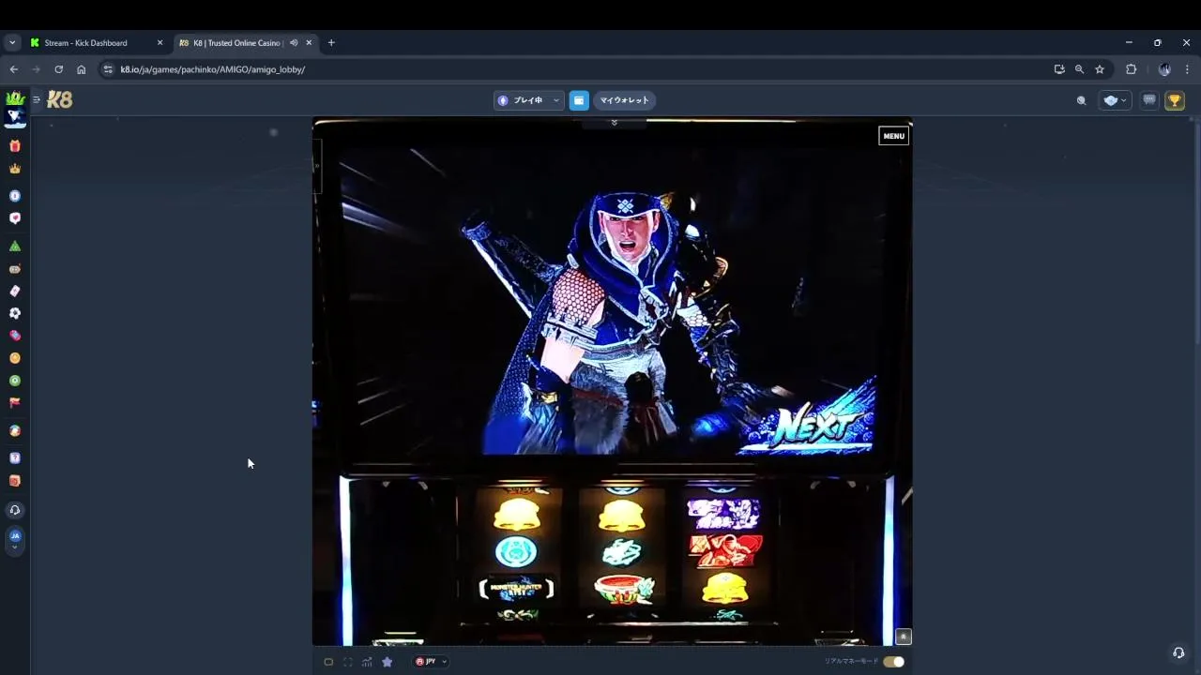Open the JA language selector in sidebar
Screen dimensions: 1201x675
click(15, 538)
